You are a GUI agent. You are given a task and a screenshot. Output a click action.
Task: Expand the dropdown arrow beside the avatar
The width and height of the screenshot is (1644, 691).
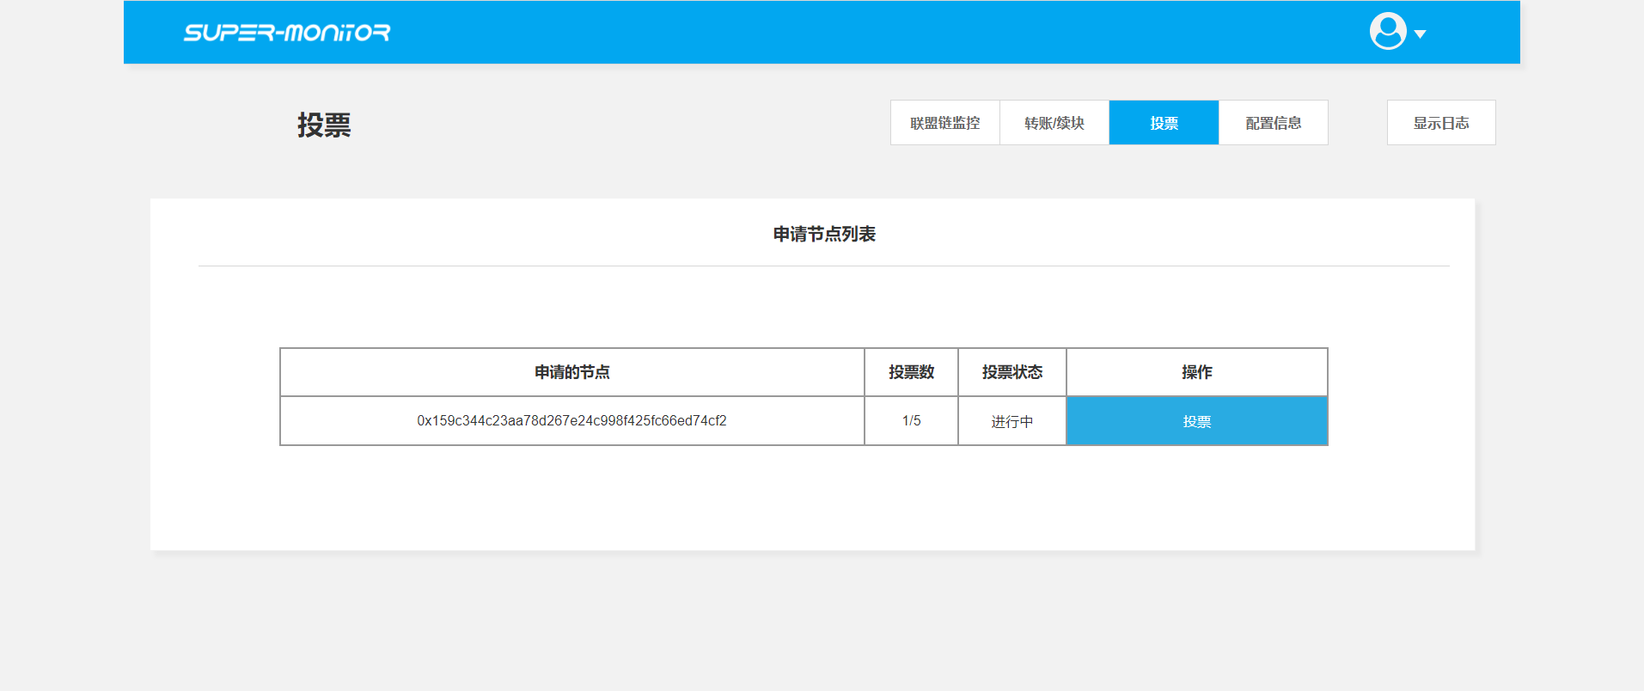click(x=1420, y=34)
